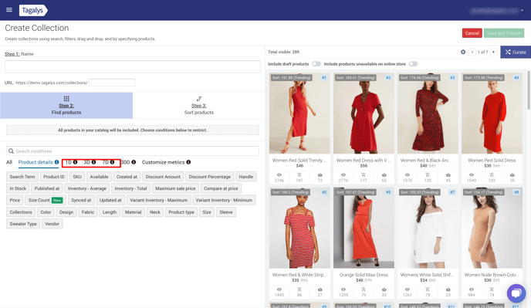
Task: Open the collection settings gear
Action: click(463, 52)
